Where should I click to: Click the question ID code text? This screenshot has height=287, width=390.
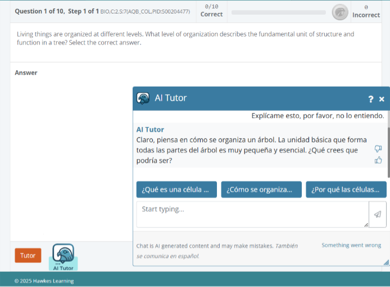(145, 11)
